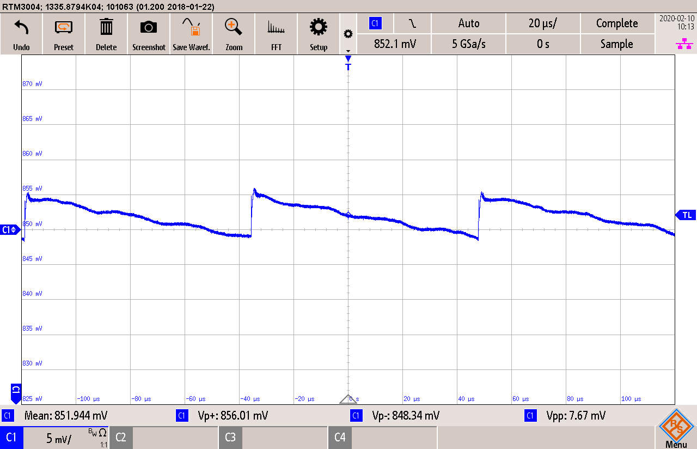Viewport: 697px width, 449px height.
Task: Open the Vp-: 848.34 mV measurement
Action: pos(406,416)
